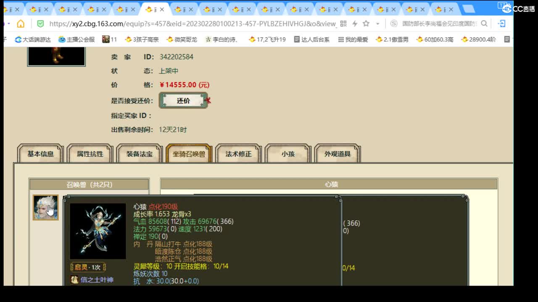Click the status text 上架中
The image size is (538, 302).
click(x=169, y=71)
